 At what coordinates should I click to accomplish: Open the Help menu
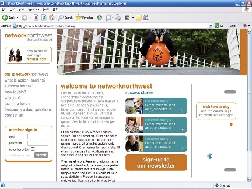[x=55, y=9]
